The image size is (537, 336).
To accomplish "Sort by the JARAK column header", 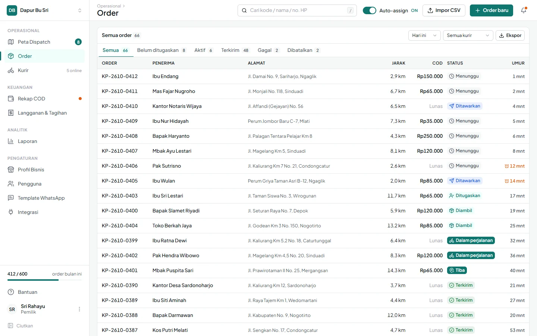I will pos(398,63).
